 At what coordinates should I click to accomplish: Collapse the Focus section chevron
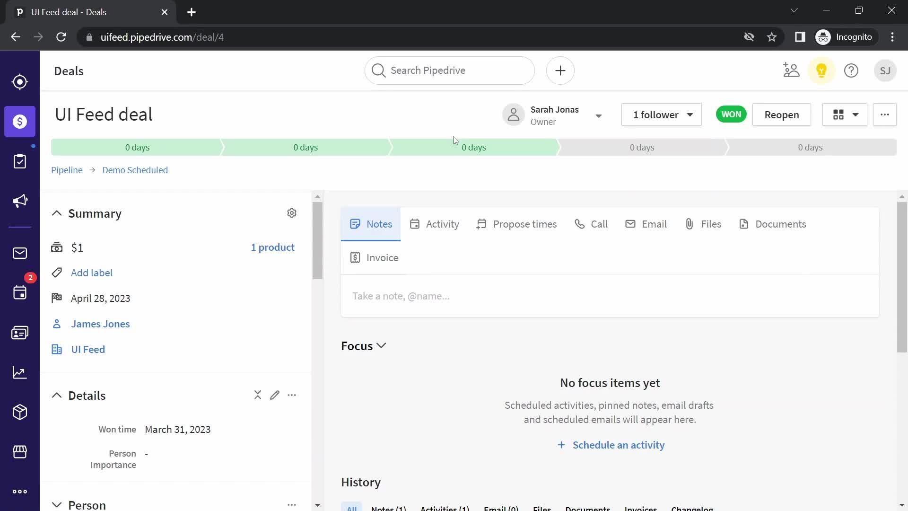pyautogui.click(x=382, y=346)
